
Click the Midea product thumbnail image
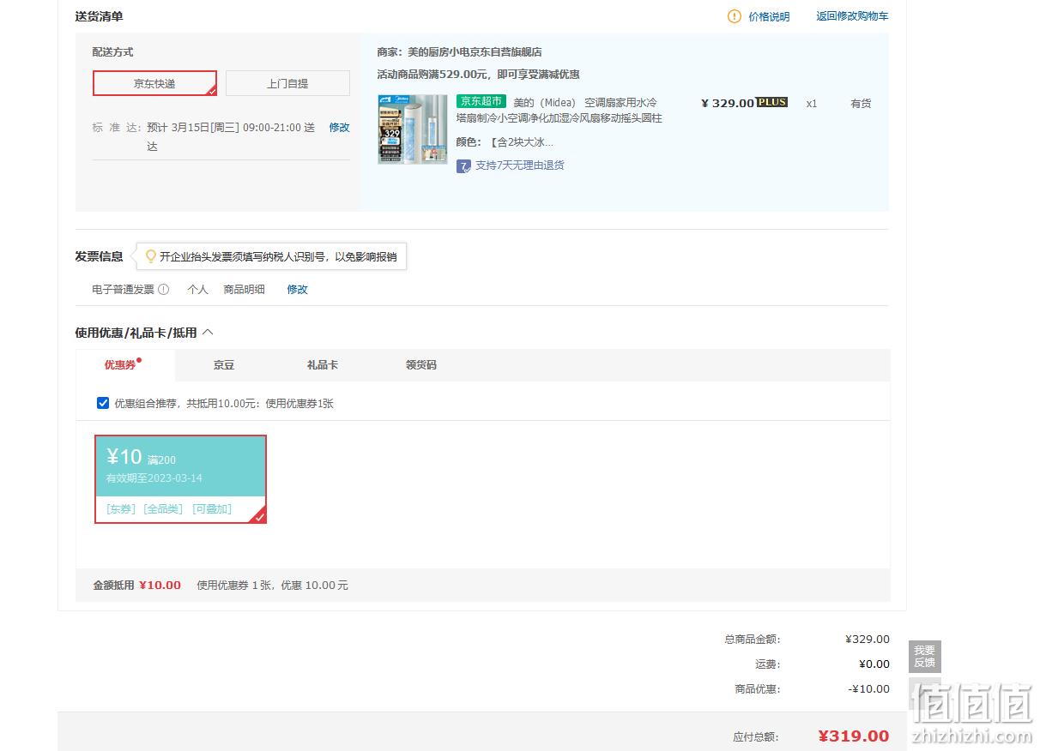[413, 129]
